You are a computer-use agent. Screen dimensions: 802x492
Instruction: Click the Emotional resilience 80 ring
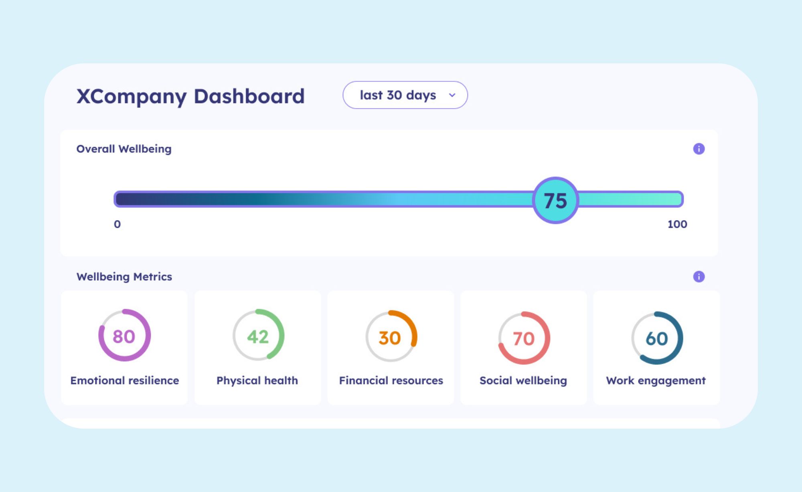124,336
